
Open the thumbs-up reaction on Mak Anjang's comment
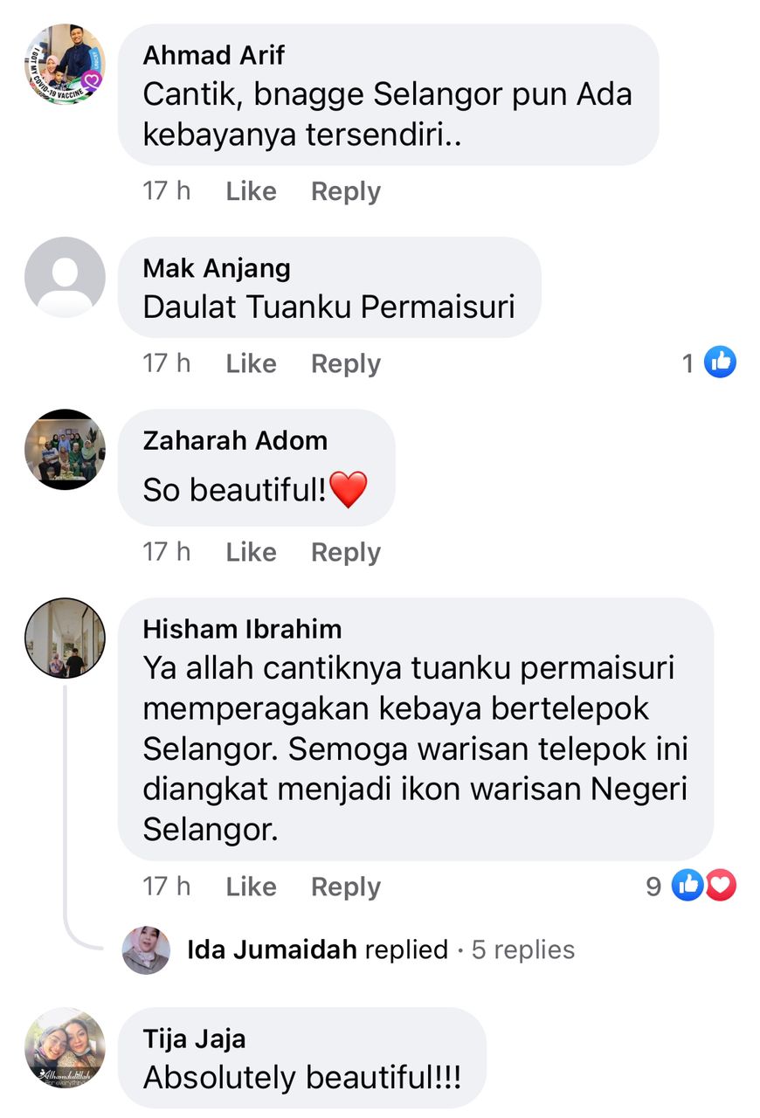point(709,362)
